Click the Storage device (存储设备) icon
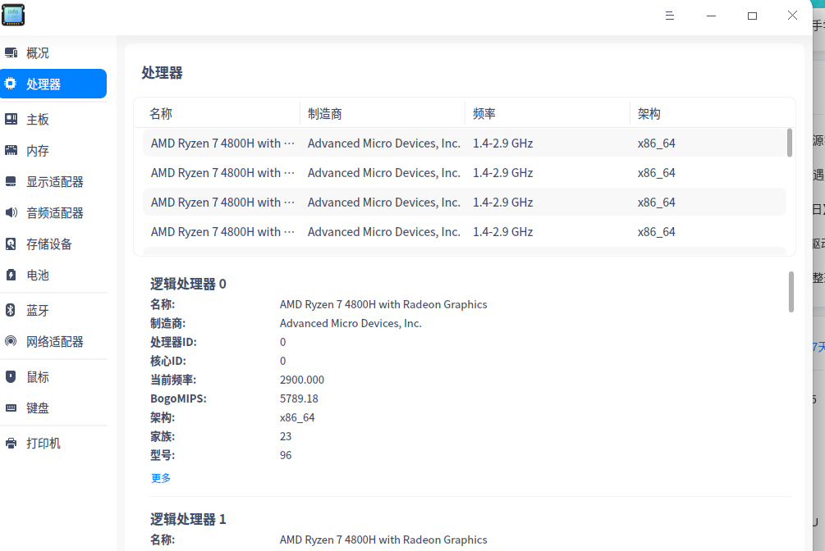Screen dimensions: 825x551 click(x=11, y=244)
